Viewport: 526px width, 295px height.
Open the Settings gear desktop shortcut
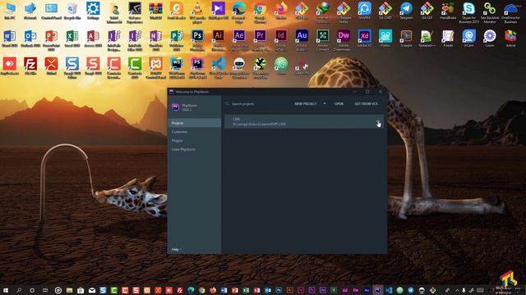click(x=93, y=11)
